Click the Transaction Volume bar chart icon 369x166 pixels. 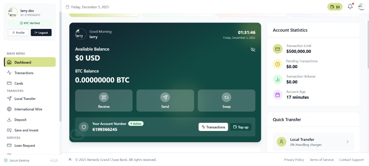(277, 79)
